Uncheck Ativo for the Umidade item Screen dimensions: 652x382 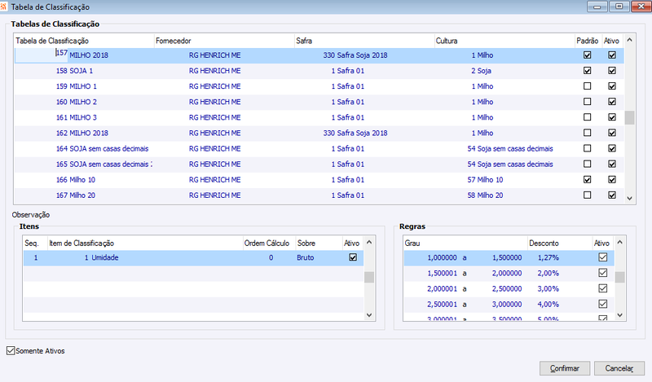point(353,257)
